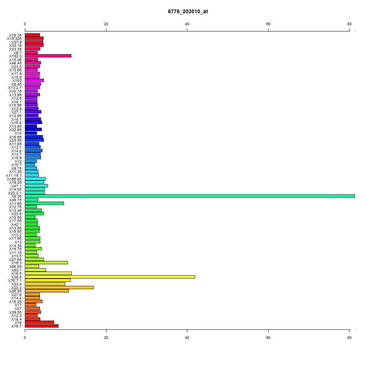Select the long green bar for X8.35
This screenshot has width=366, height=366.
[190, 196]
